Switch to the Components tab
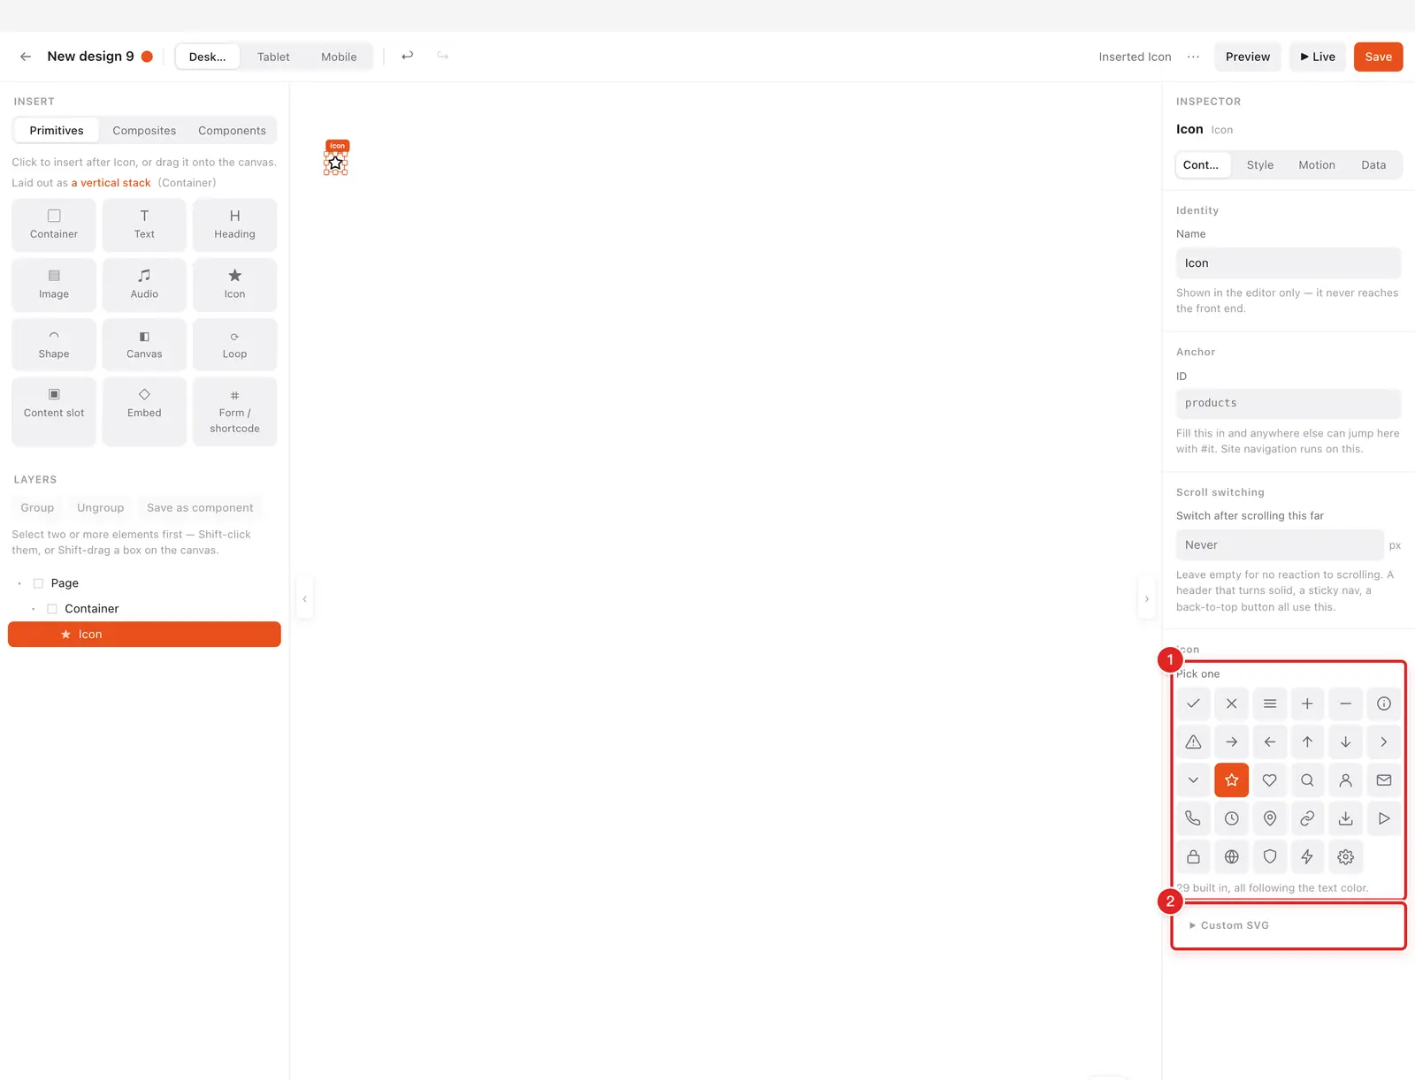 coord(232,131)
